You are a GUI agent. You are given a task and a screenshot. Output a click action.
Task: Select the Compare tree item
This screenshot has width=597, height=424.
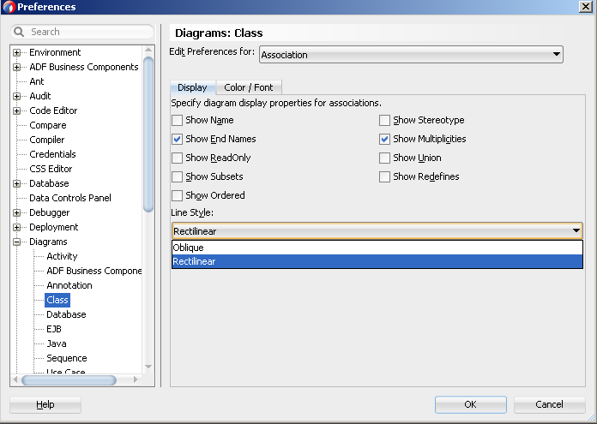pos(48,125)
